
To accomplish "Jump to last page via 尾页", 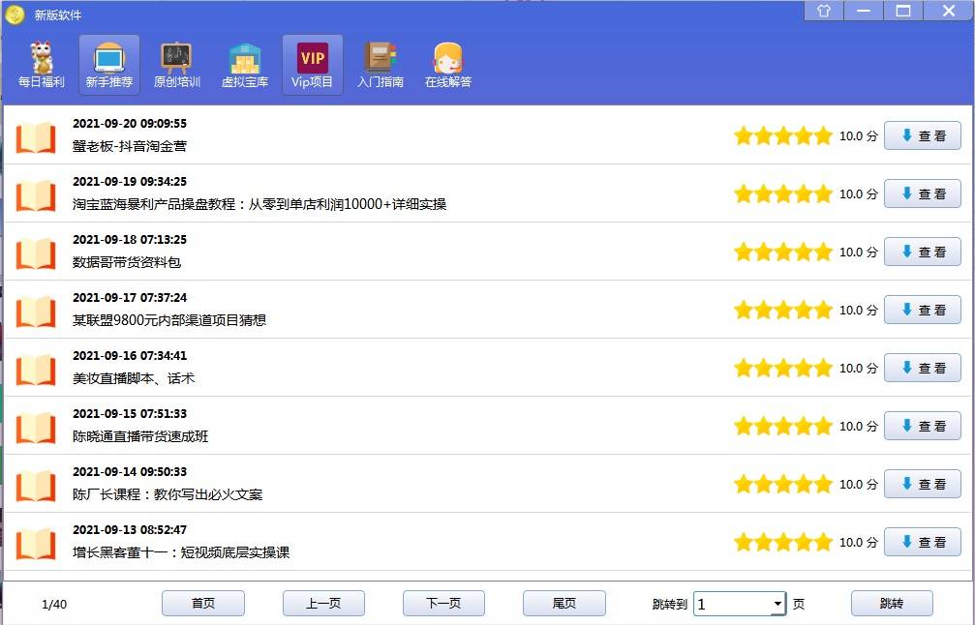I will coord(564,603).
